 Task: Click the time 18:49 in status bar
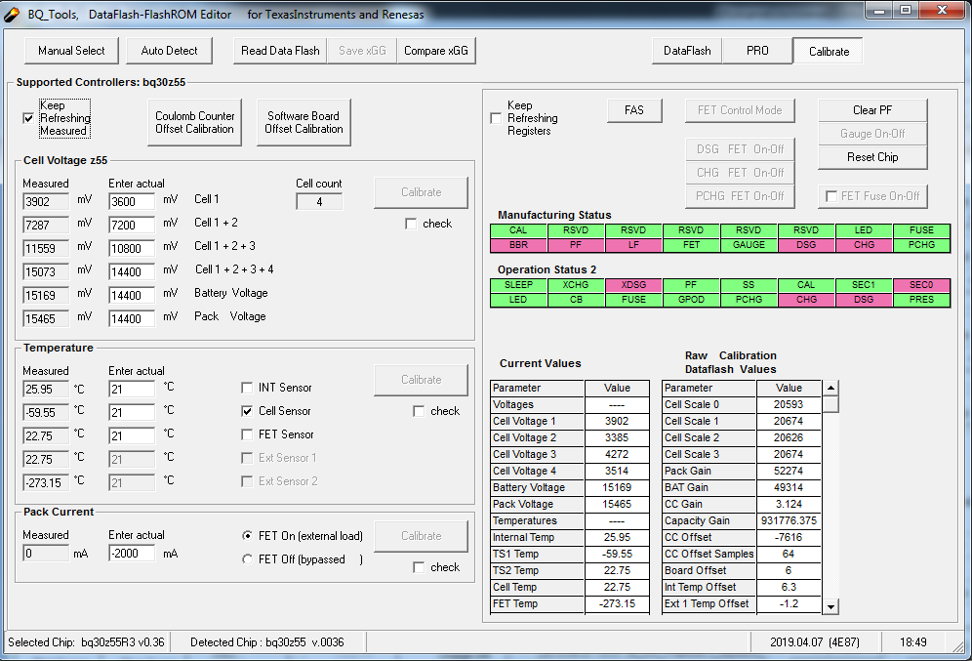point(913,642)
